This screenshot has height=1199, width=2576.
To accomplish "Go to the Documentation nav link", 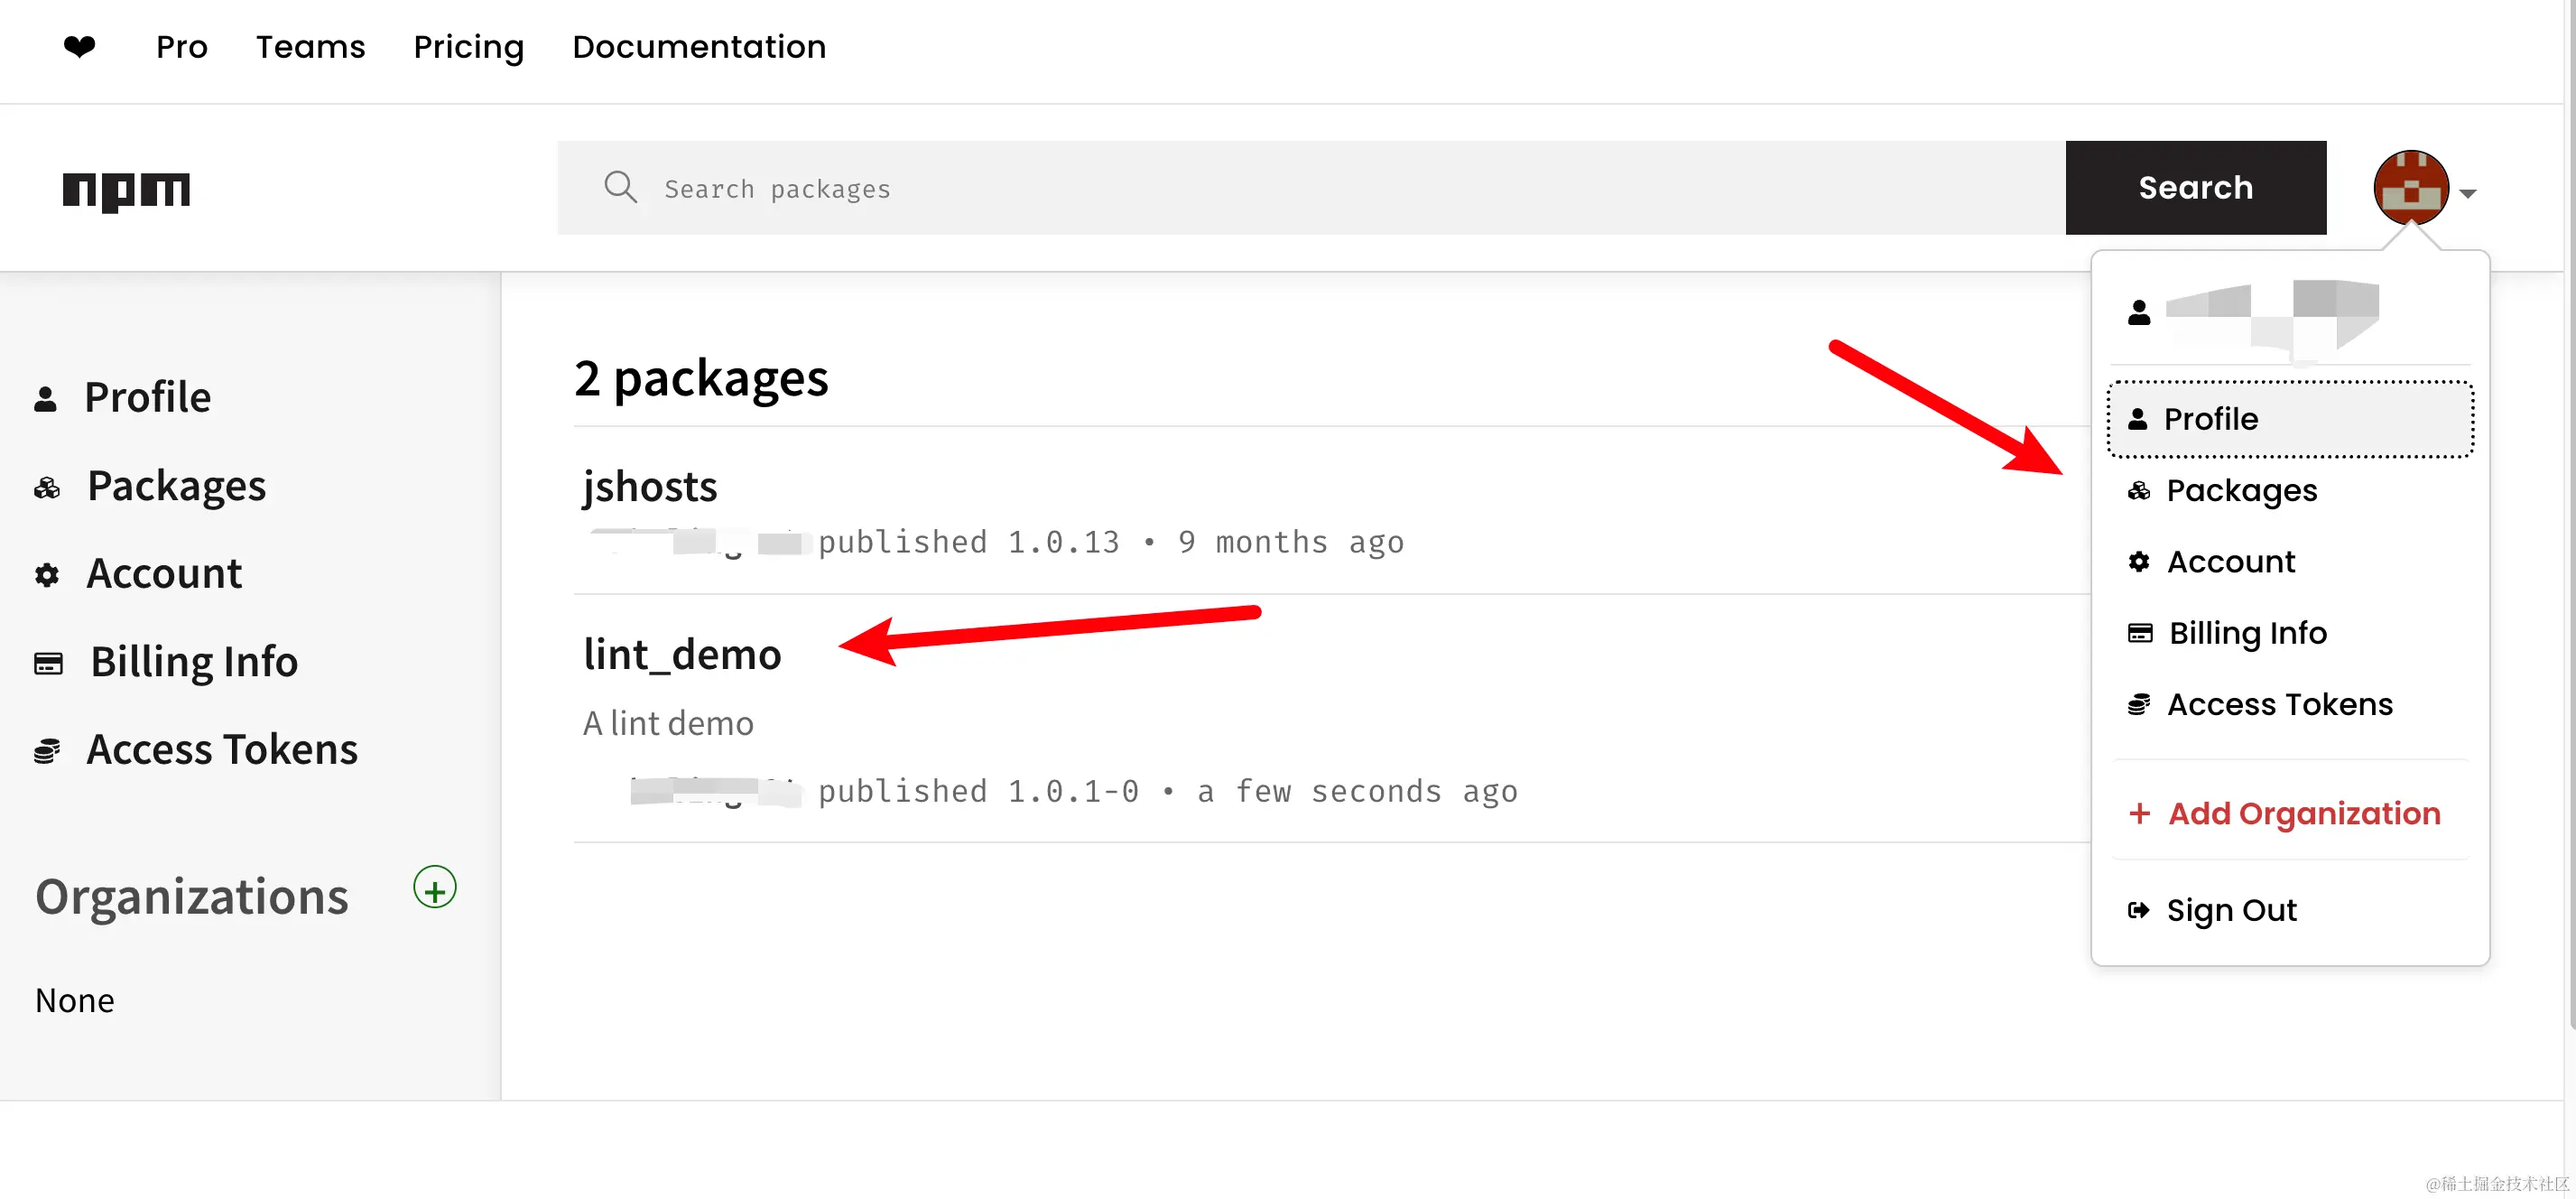I will tap(699, 46).
